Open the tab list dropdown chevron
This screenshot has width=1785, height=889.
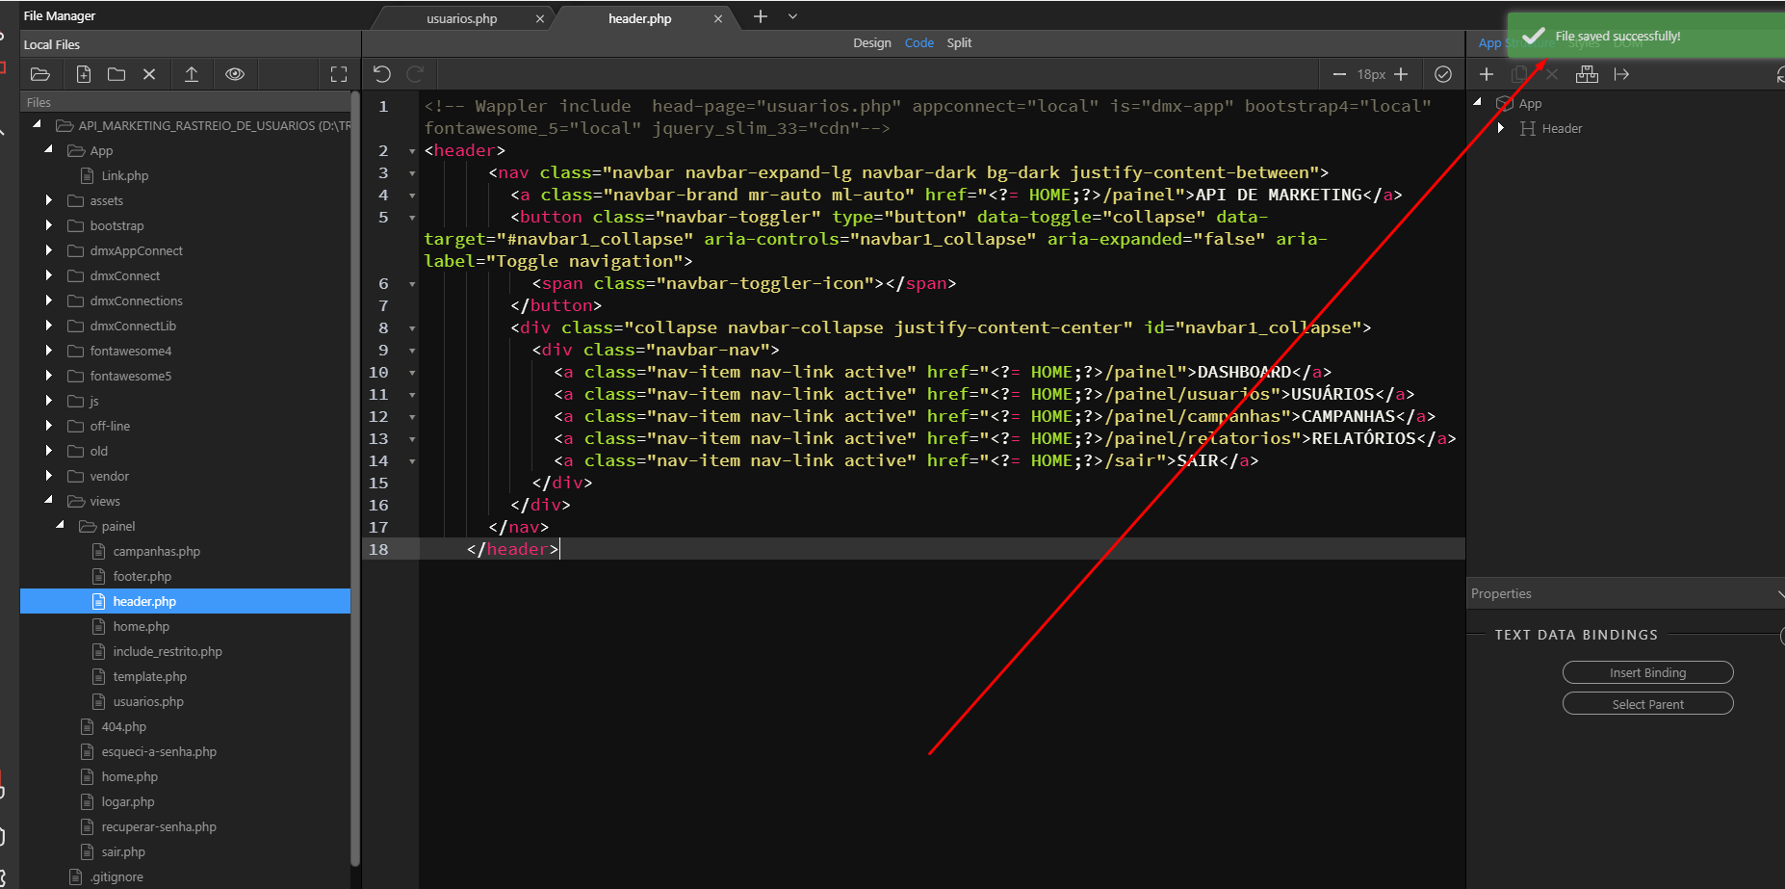click(x=793, y=16)
